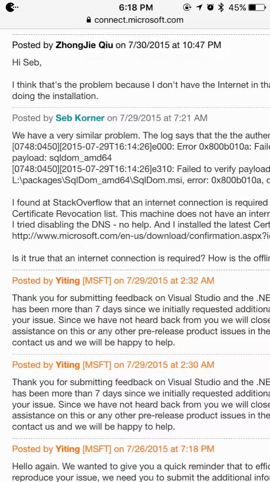Tap the orientation lock icon

(187, 7)
